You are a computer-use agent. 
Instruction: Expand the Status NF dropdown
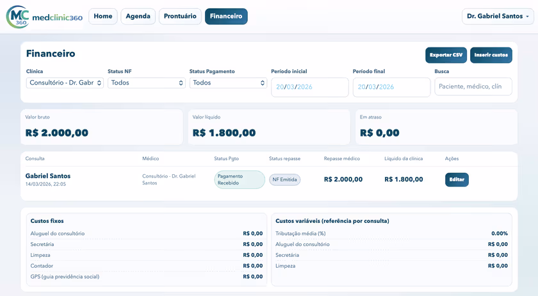(x=147, y=83)
